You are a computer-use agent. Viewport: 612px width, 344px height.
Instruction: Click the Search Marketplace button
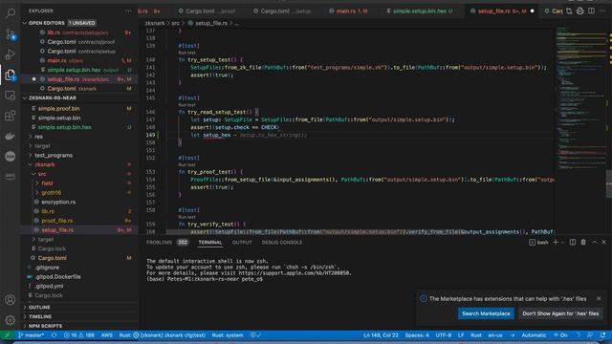(486, 313)
